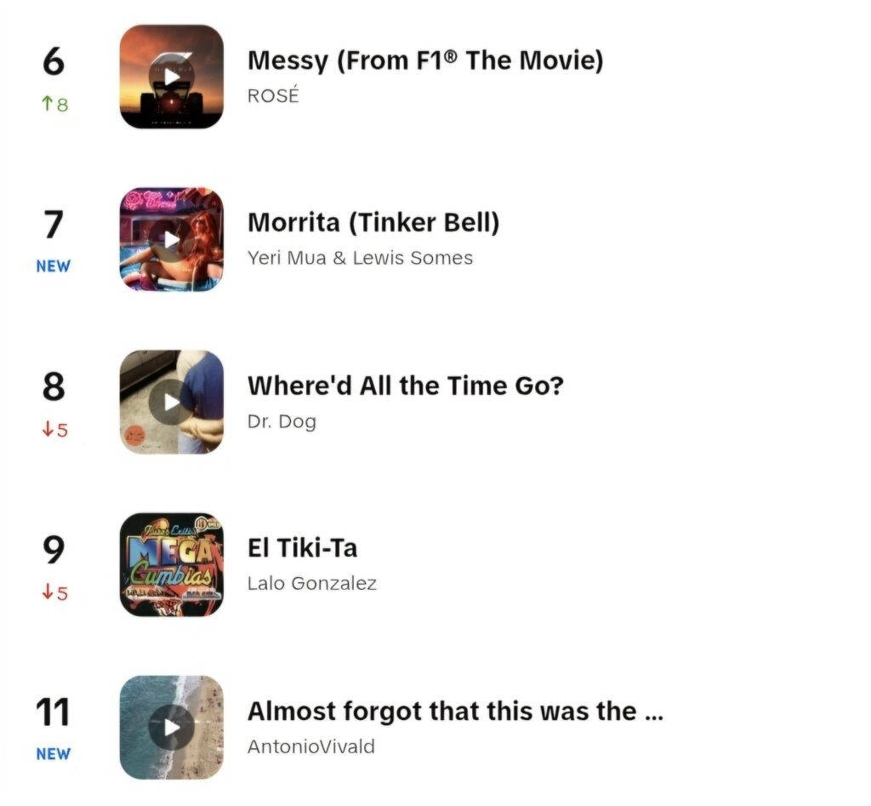The height and width of the screenshot is (806, 871).
Task: Go to artist Lalo Gonzalez
Action: tap(311, 583)
